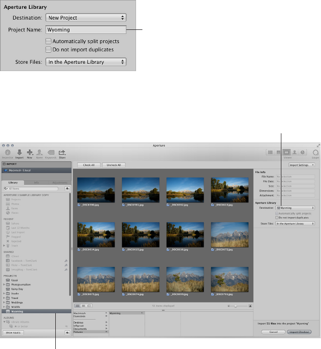Open Desktop in file browser column
Image resolution: width=321 pixels, height=349 pixels.
(x=91, y=323)
